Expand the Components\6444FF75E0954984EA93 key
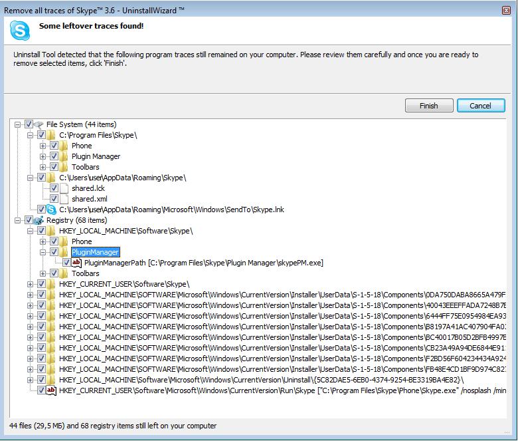 click(x=30, y=316)
